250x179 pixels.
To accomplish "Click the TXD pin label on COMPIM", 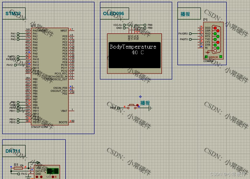I will point(208,39).
